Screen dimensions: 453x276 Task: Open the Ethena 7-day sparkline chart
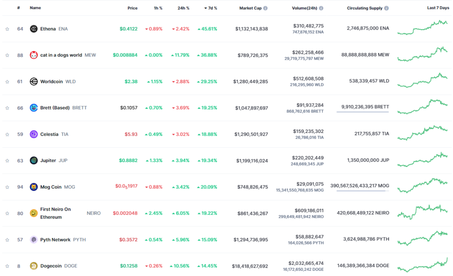coord(422,27)
